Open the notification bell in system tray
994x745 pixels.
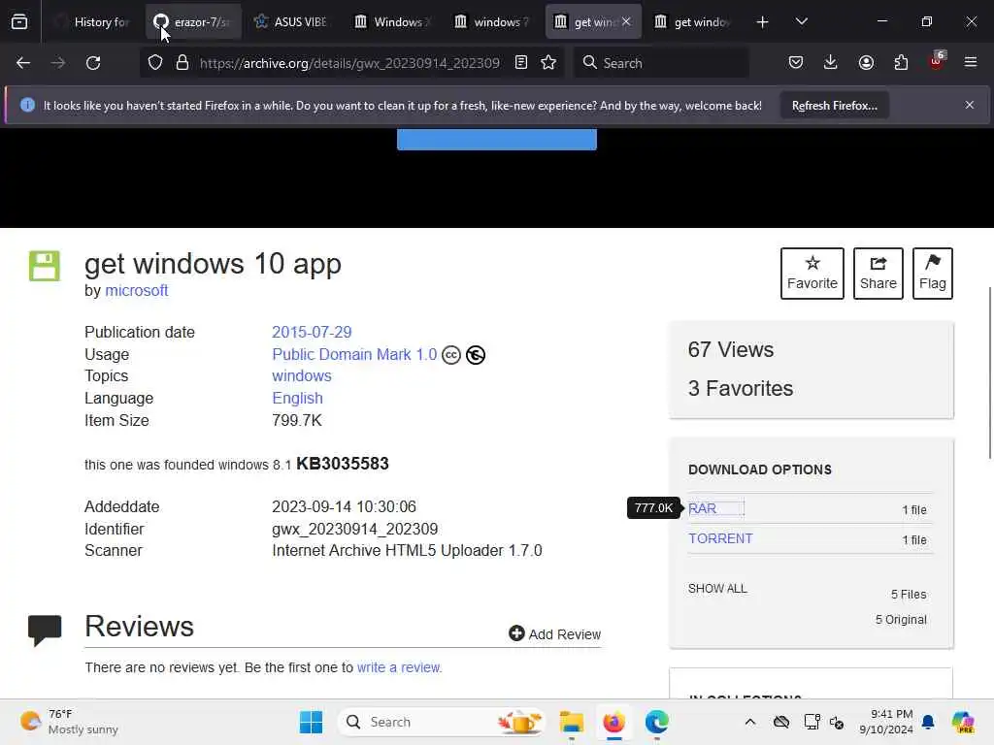click(x=928, y=722)
